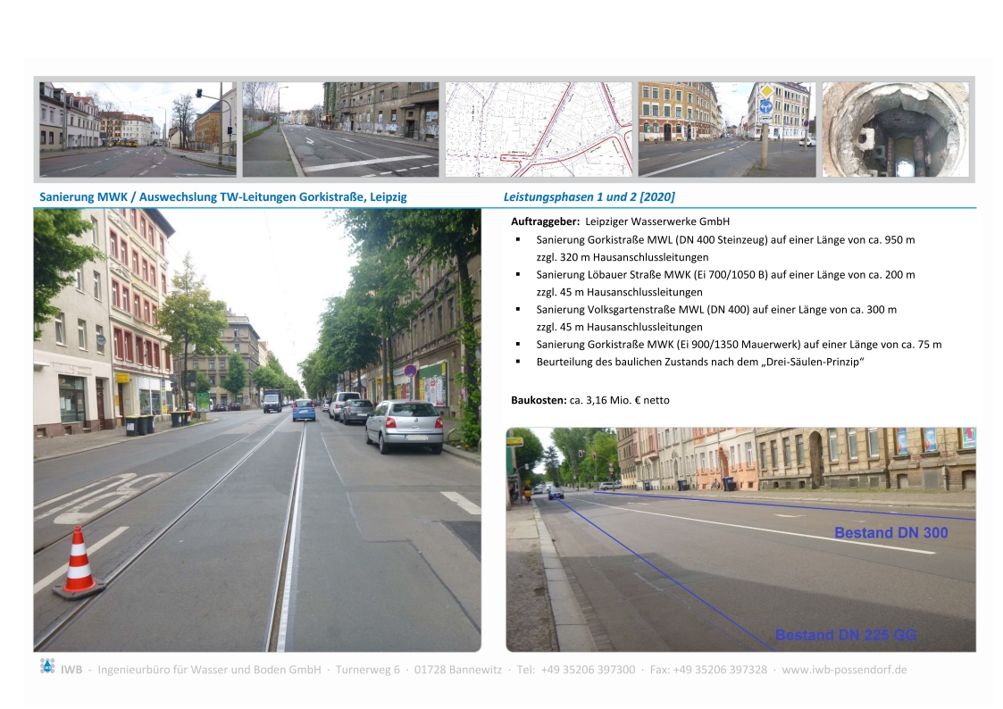Select the tram intersection photo at top left
Viewport: 1003px width, 709px height.
tap(138, 129)
